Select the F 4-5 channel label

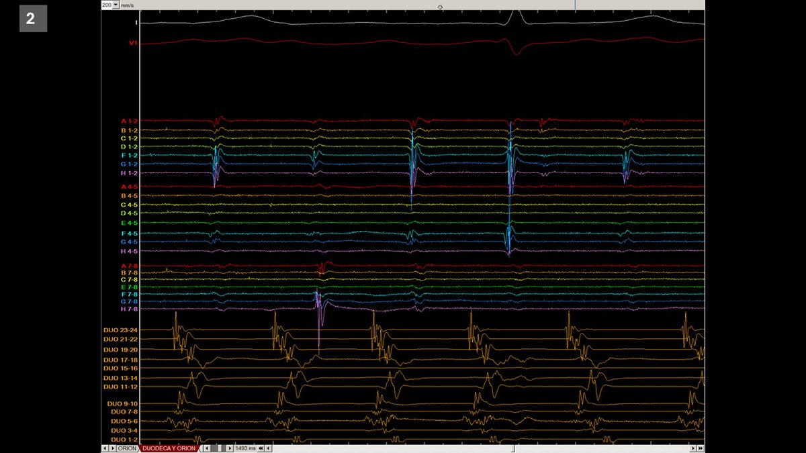[129, 234]
